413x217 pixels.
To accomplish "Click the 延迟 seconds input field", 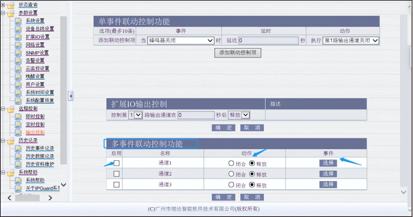I will pyautogui.click(x=268, y=40).
